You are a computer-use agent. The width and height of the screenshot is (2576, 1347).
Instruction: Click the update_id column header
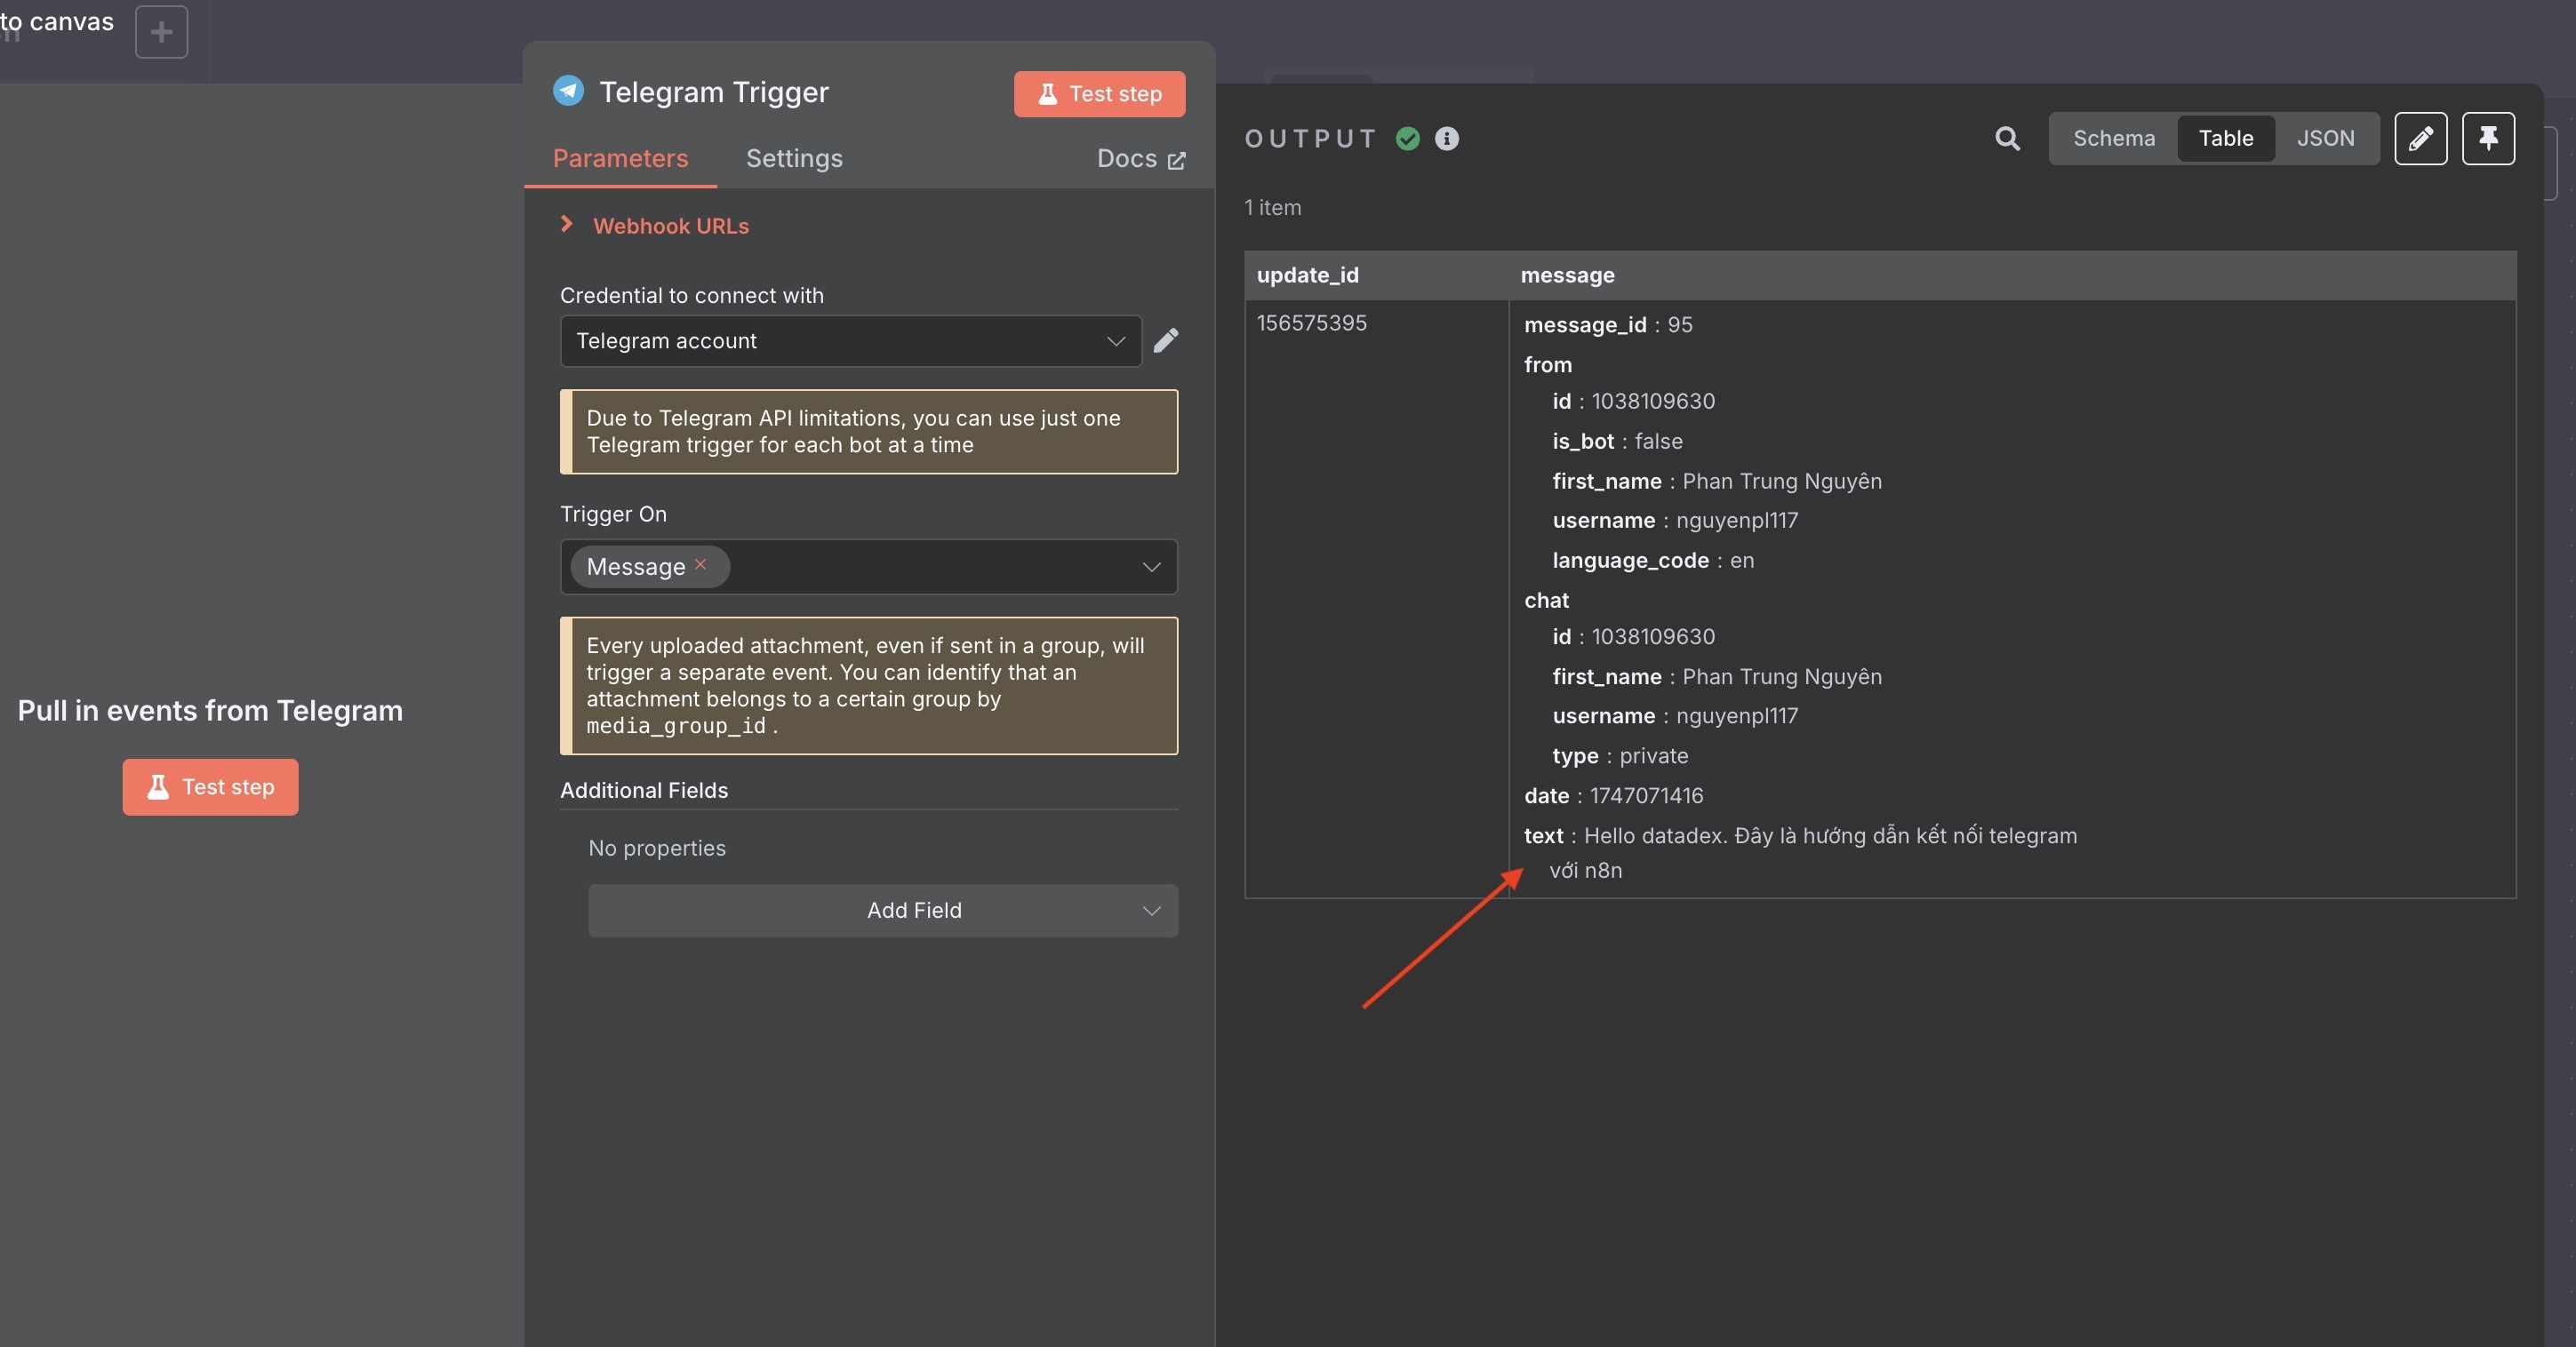[1307, 275]
